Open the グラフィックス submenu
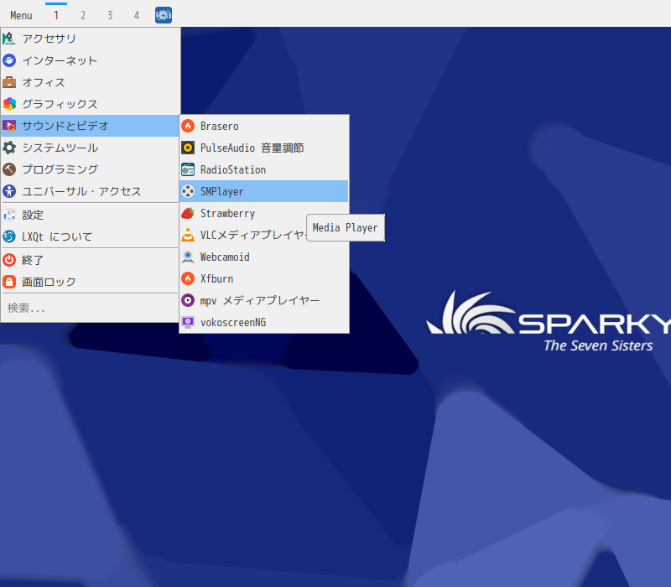671x587 pixels. pyautogui.click(x=90, y=104)
